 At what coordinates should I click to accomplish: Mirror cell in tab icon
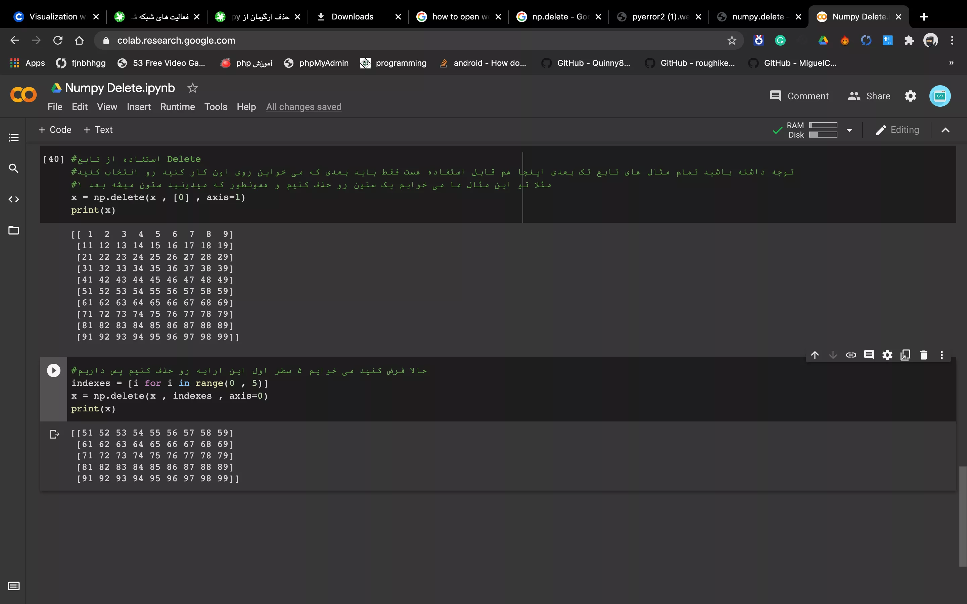(x=906, y=355)
